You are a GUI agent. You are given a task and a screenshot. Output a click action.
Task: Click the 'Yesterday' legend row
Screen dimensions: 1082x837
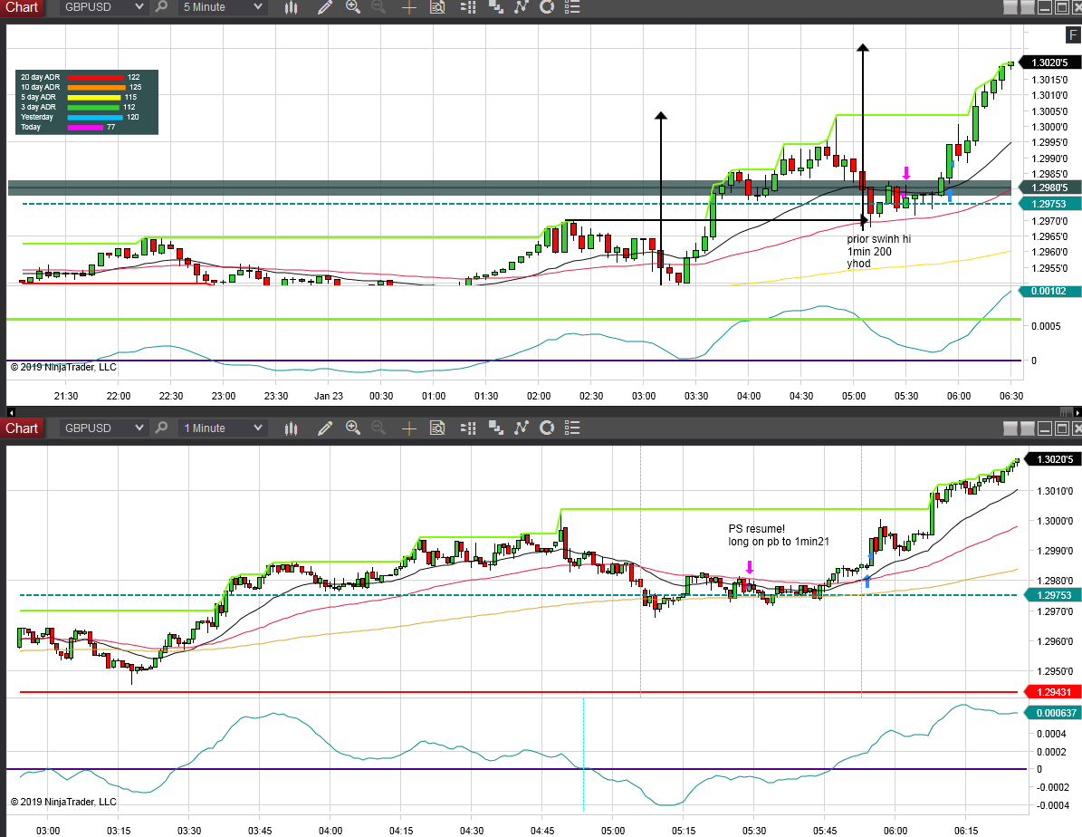coord(81,118)
